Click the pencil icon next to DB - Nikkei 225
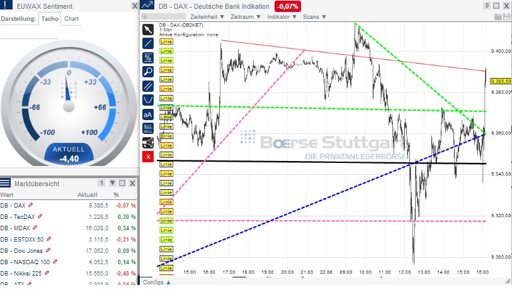This screenshot has height=290, width=512. coord(47,273)
